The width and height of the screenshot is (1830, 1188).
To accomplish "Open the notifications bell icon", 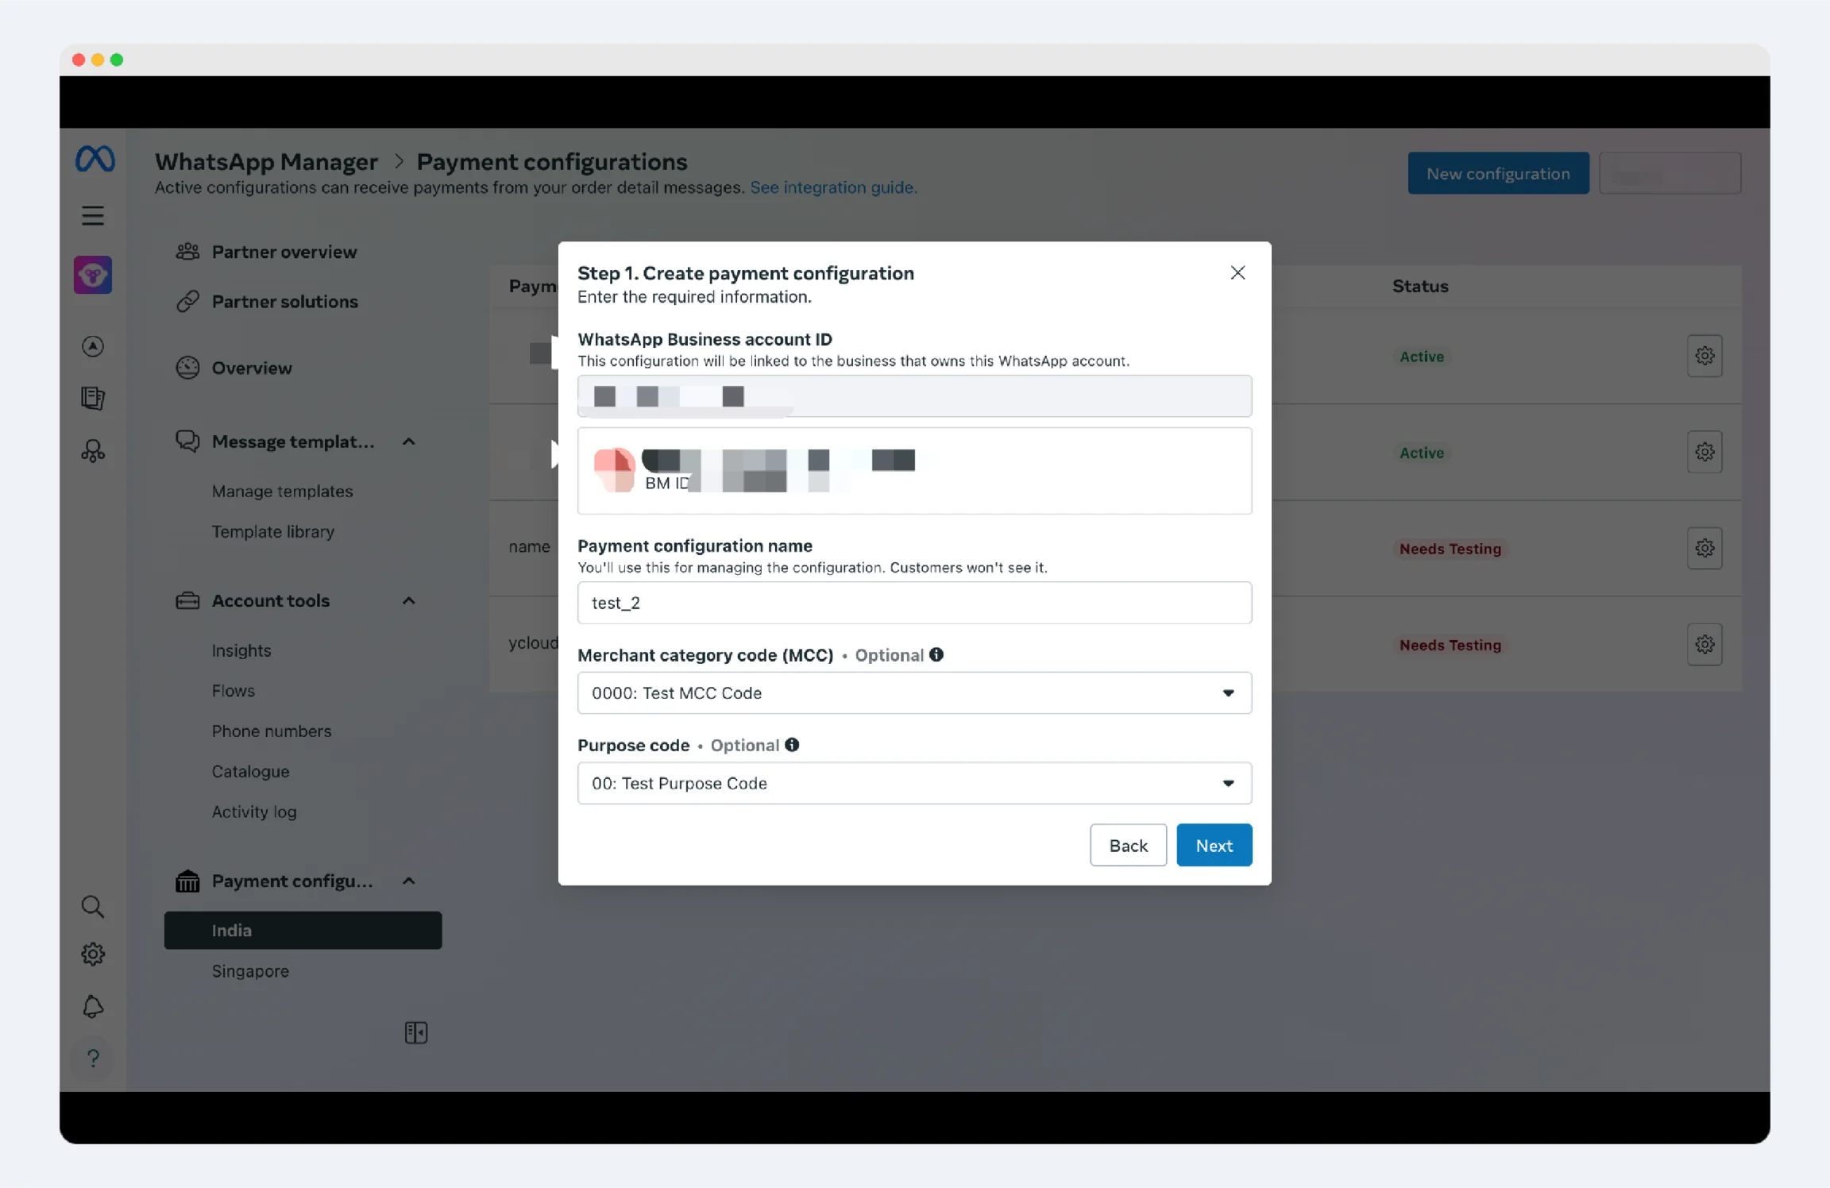I will (93, 1007).
